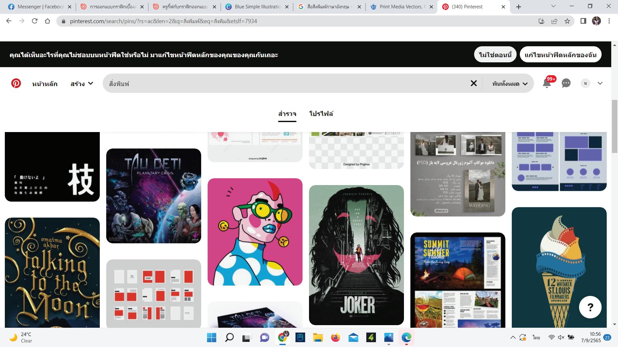Open Chrome from the taskbar
The image size is (618, 347).
[x=282, y=337]
